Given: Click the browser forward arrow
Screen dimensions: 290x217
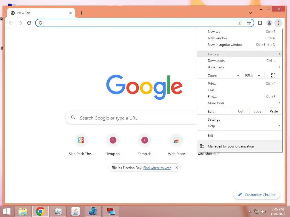Looking at the screenshot, I should pos(20,23).
